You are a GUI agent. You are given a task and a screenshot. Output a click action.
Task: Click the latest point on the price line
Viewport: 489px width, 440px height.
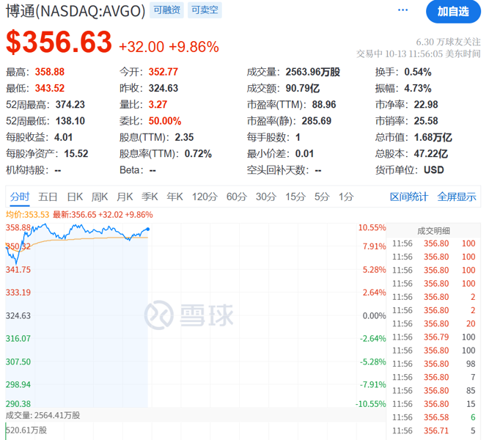point(148,230)
